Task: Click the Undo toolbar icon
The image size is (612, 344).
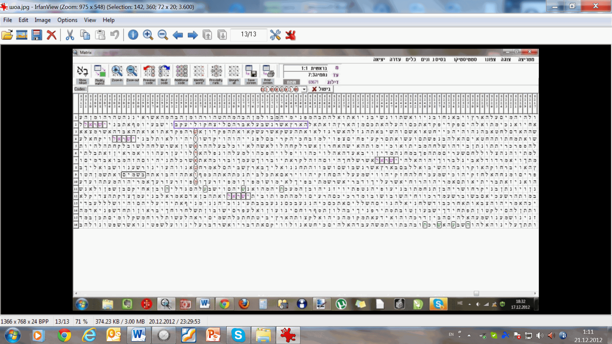Action: point(115,35)
